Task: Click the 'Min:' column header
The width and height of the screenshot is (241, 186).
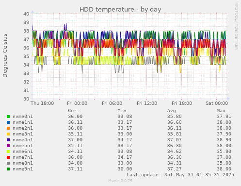Action: pyautogui.click(x=123, y=111)
